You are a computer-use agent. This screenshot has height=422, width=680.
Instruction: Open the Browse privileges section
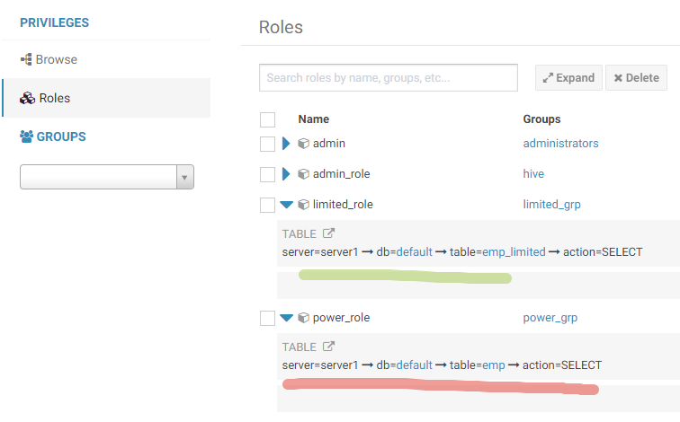tap(56, 60)
